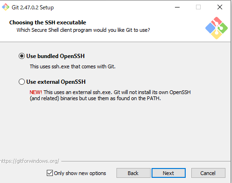Go Back to the previous setup page
232x183 pixels.
(x=133, y=173)
